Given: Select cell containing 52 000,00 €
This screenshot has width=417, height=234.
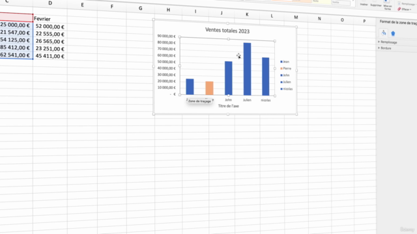Looking at the screenshot, I should [x=50, y=27].
